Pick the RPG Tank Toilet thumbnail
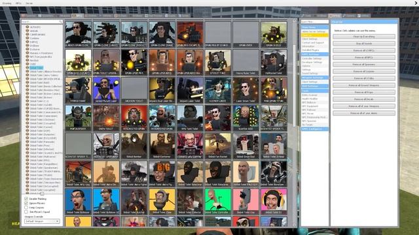The image size is (419, 235). pyautogui.click(x=190, y=117)
